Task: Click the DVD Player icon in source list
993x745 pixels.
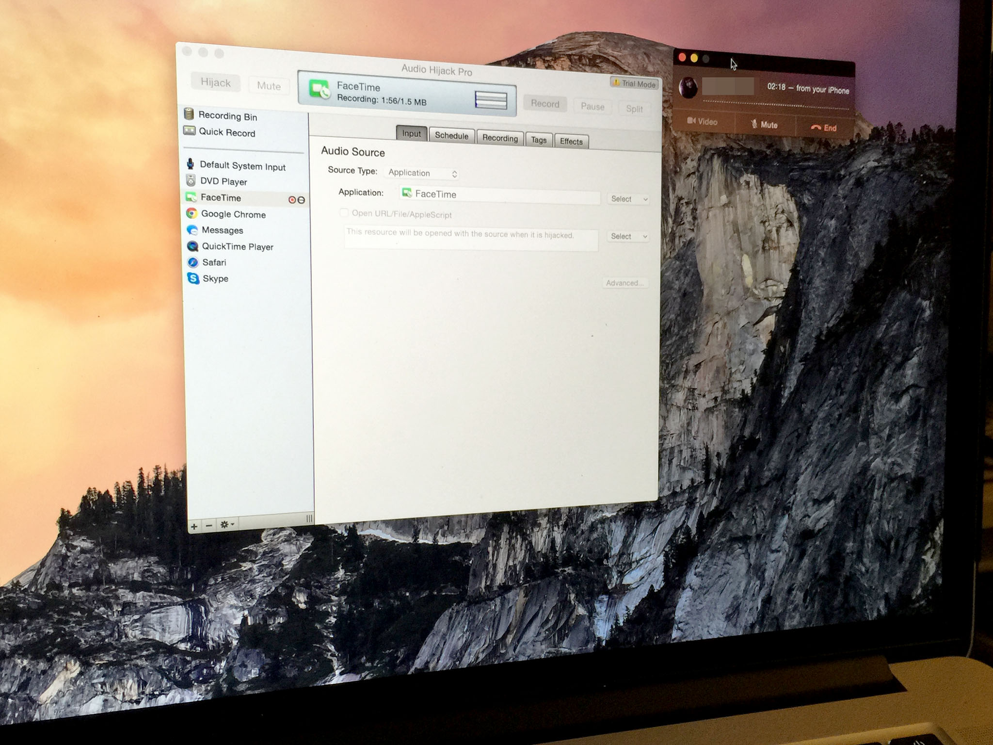Action: 191,180
